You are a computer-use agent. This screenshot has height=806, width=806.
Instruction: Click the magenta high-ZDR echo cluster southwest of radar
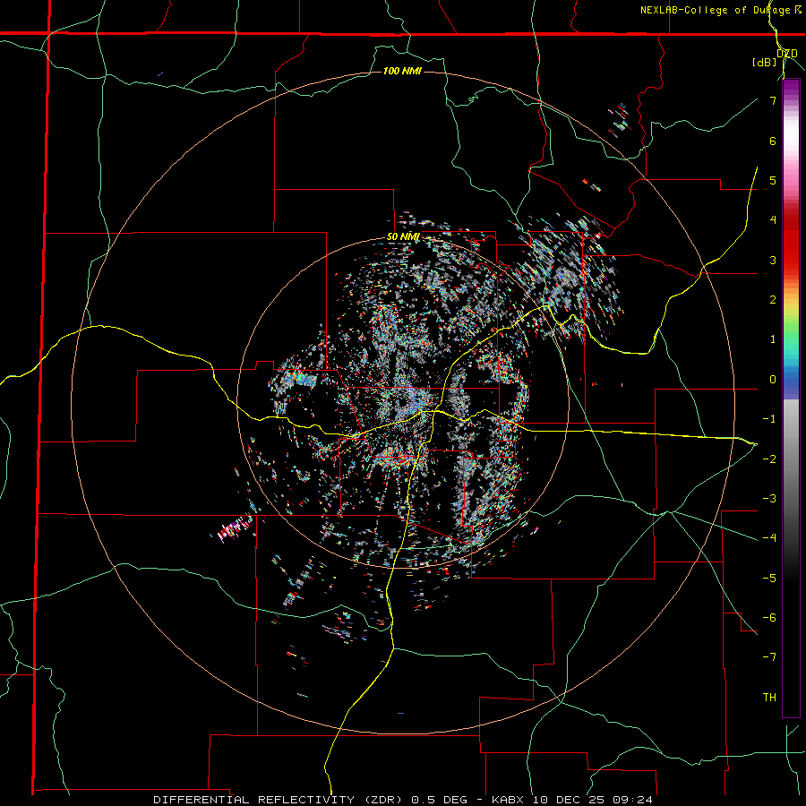pyautogui.click(x=234, y=529)
